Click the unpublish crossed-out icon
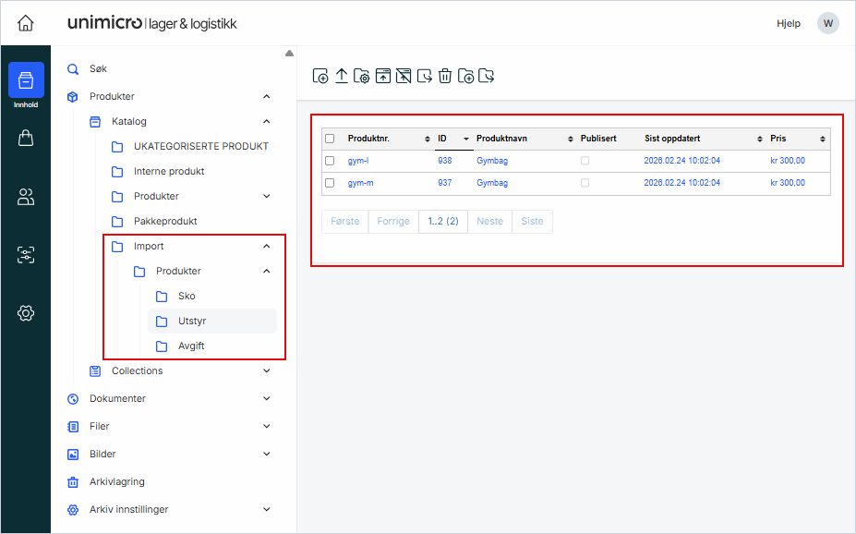This screenshot has height=534, width=856. tap(404, 77)
